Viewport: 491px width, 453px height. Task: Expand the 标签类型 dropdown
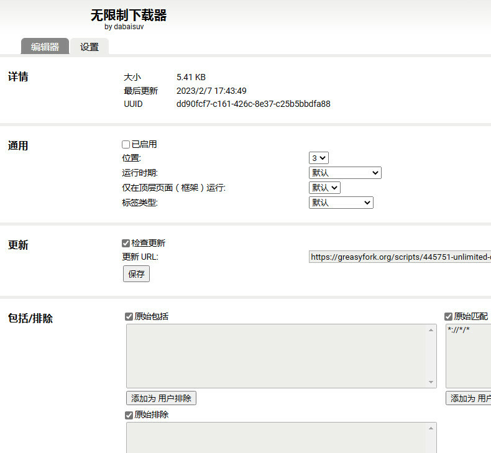tap(341, 203)
